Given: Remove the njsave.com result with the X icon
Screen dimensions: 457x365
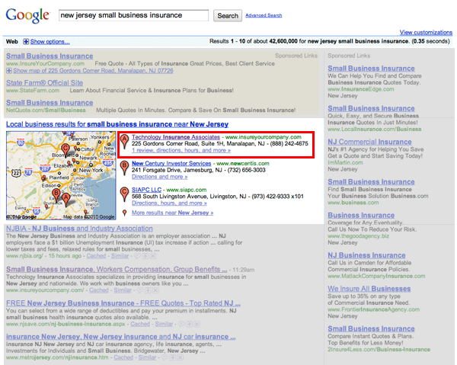Looking at the screenshot, I should coord(197,324).
